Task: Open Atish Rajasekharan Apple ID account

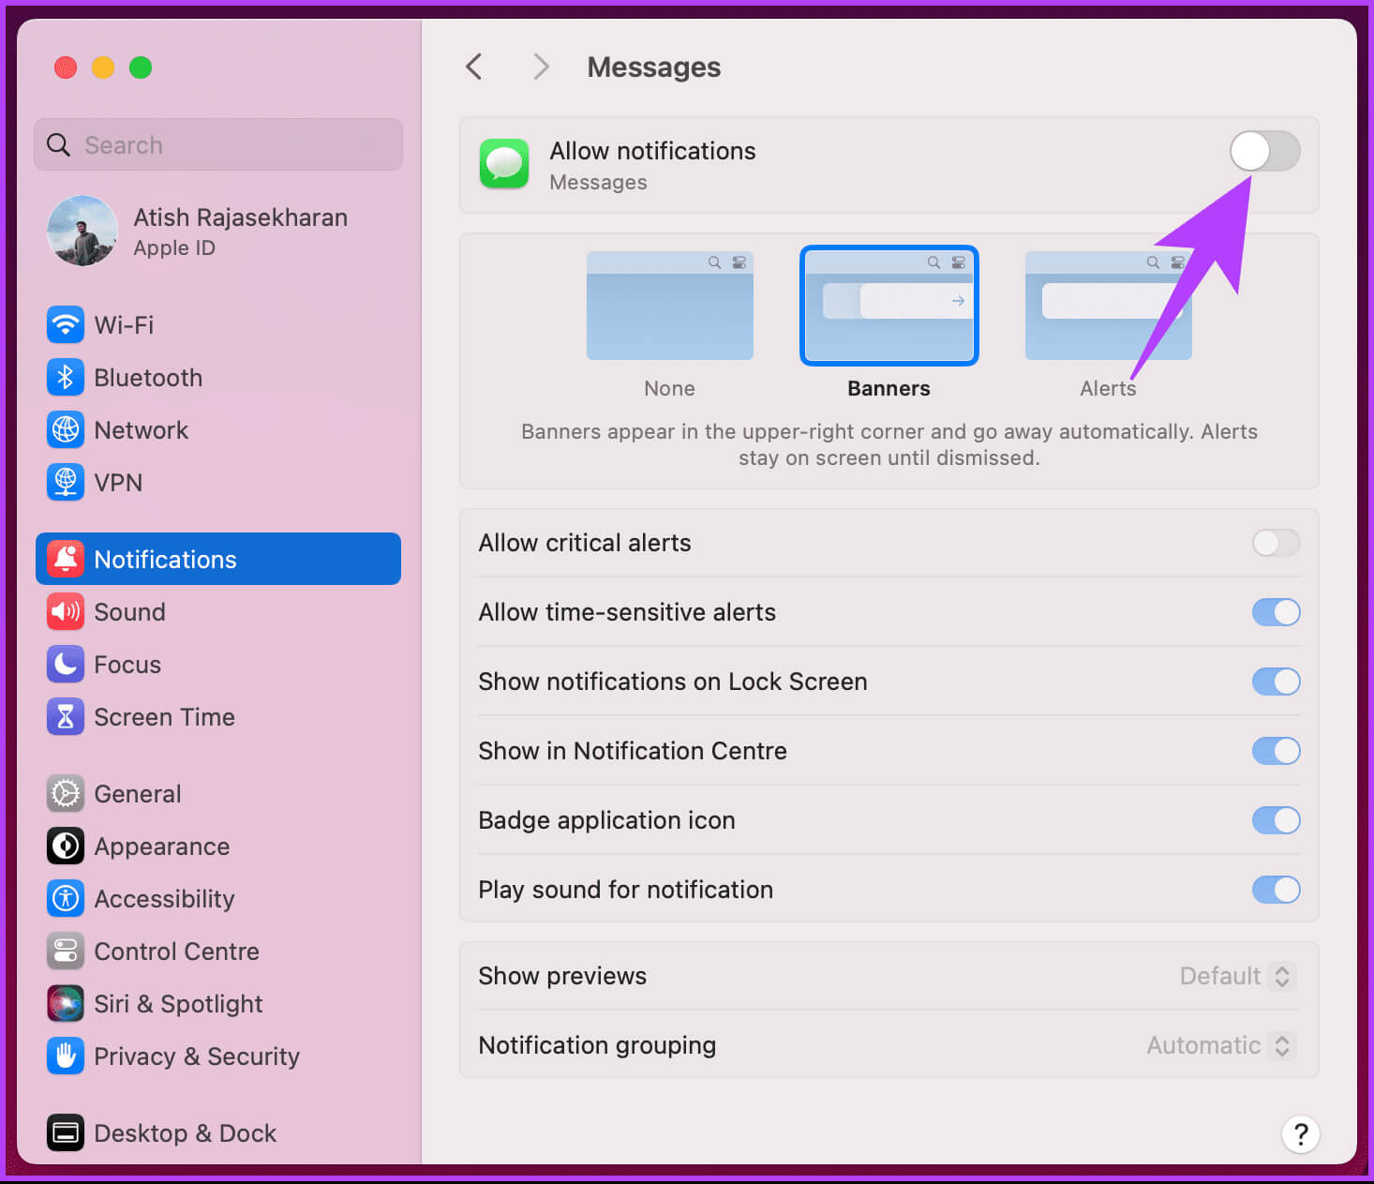Action: [218, 231]
